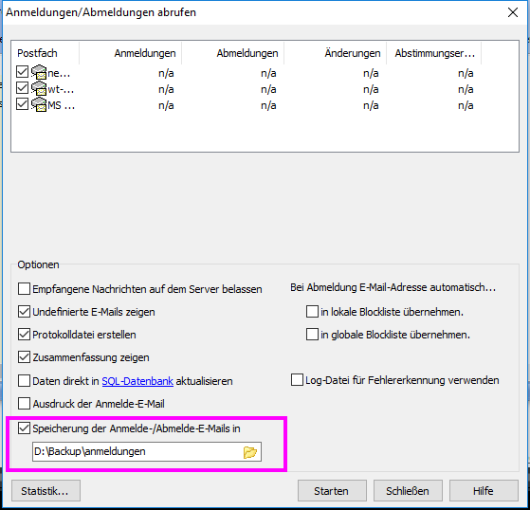Screen dimensions: 530x510
Task: Click the Hilfe button
Action: coord(484,491)
